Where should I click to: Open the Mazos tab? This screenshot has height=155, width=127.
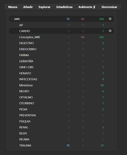[13, 7]
